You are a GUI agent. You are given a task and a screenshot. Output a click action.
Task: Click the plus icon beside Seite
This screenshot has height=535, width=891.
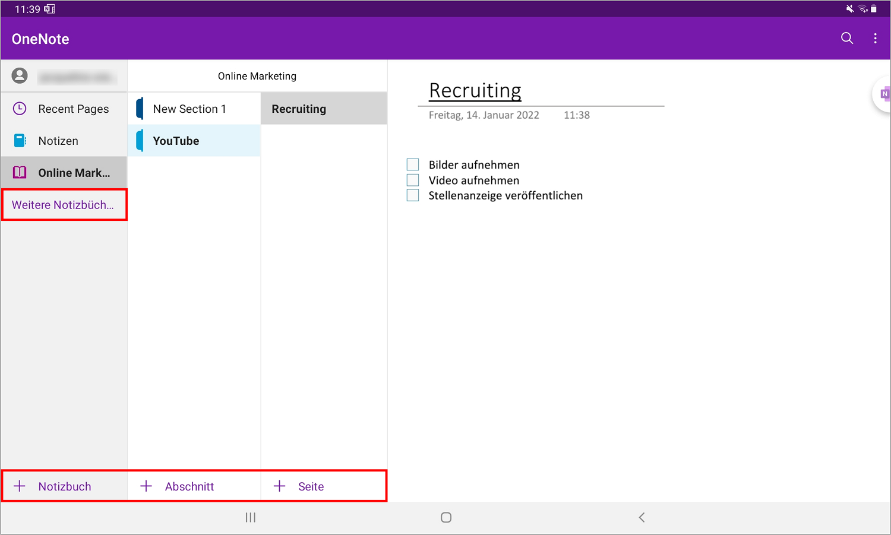279,486
